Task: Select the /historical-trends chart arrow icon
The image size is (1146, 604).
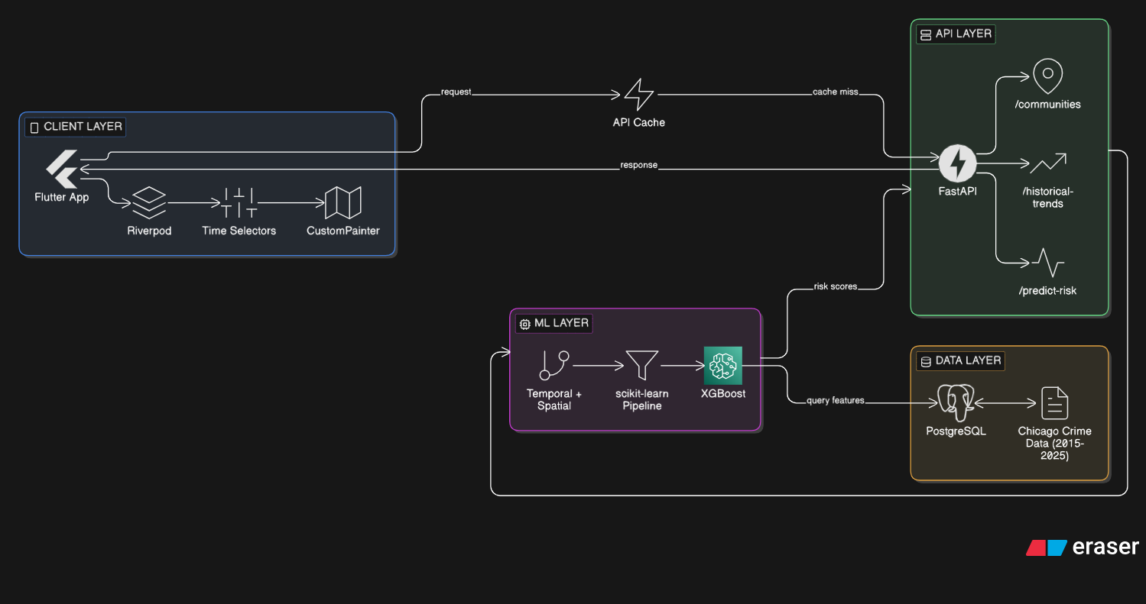Action: [x=1047, y=163]
